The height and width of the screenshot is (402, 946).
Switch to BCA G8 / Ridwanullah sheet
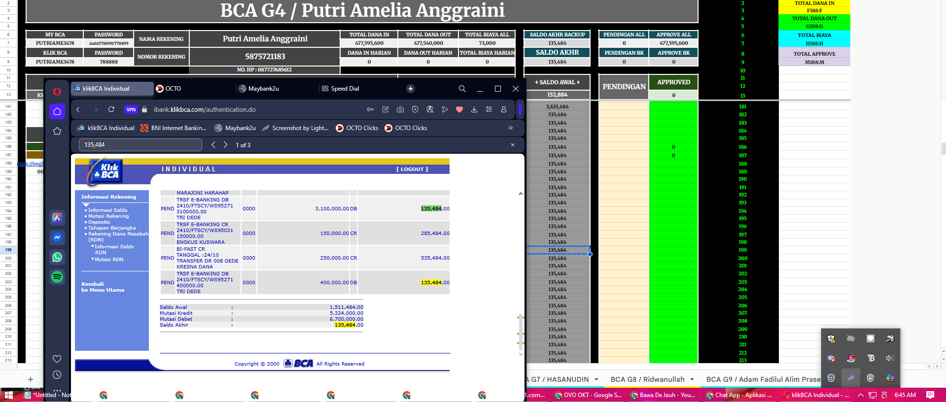(x=647, y=379)
